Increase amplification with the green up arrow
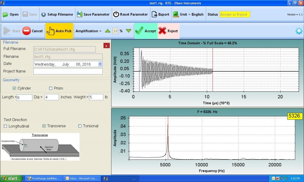This screenshot has width=304, height=182. 108,31
